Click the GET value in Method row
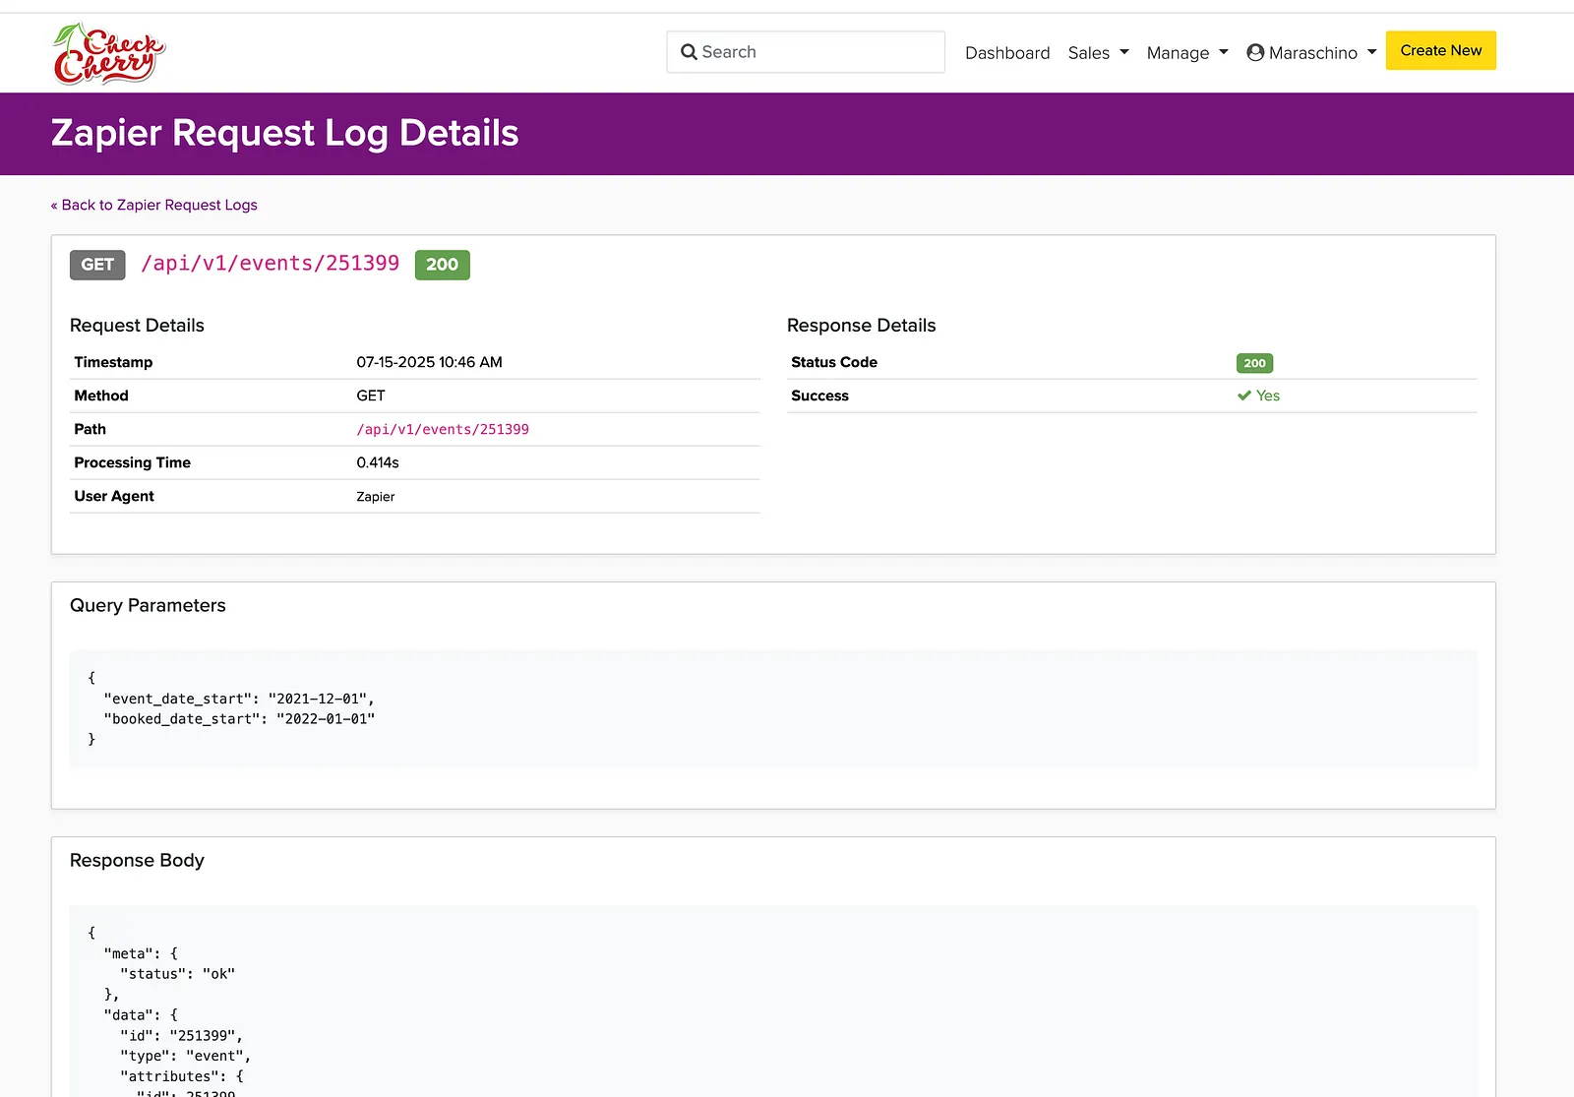This screenshot has height=1097, width=1574. click(x=371, y=396)
